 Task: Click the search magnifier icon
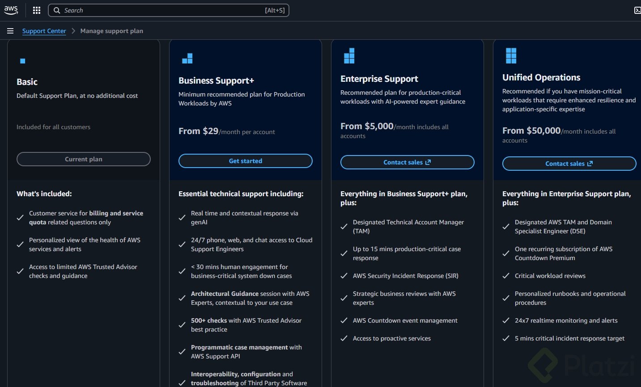tap(57, 10)
